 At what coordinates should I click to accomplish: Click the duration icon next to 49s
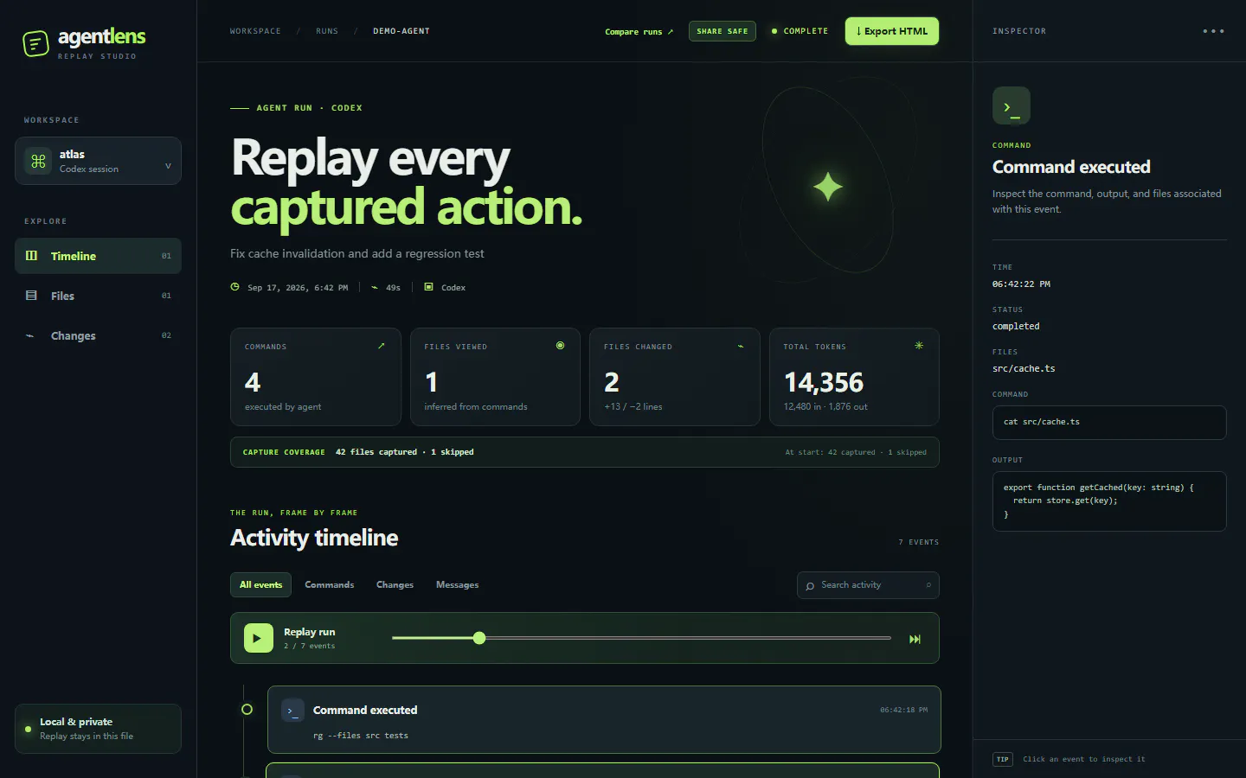[x=375, y=288]
